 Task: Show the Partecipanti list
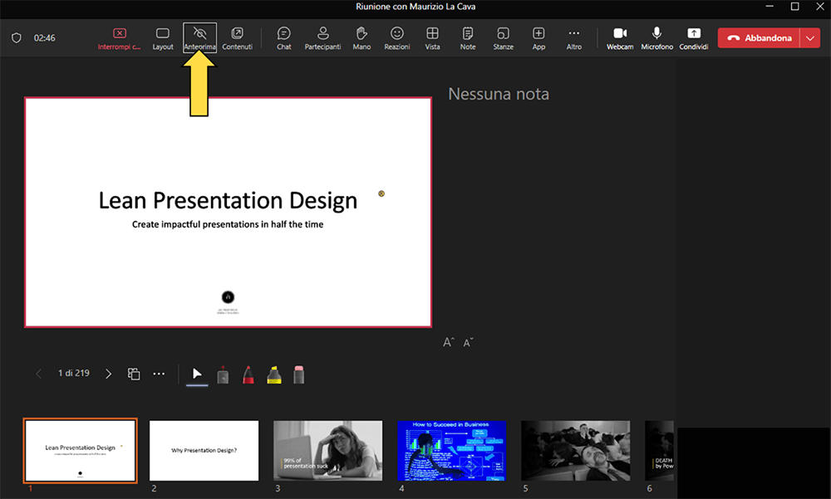(322, 39)
